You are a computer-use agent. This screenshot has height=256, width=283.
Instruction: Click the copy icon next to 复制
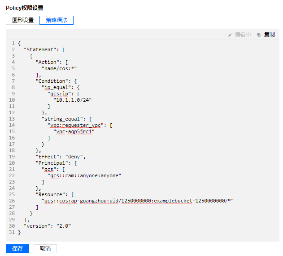click(259, 35)
